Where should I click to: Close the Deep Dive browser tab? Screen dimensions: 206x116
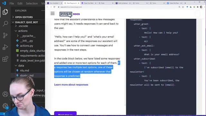pos(96,3)
